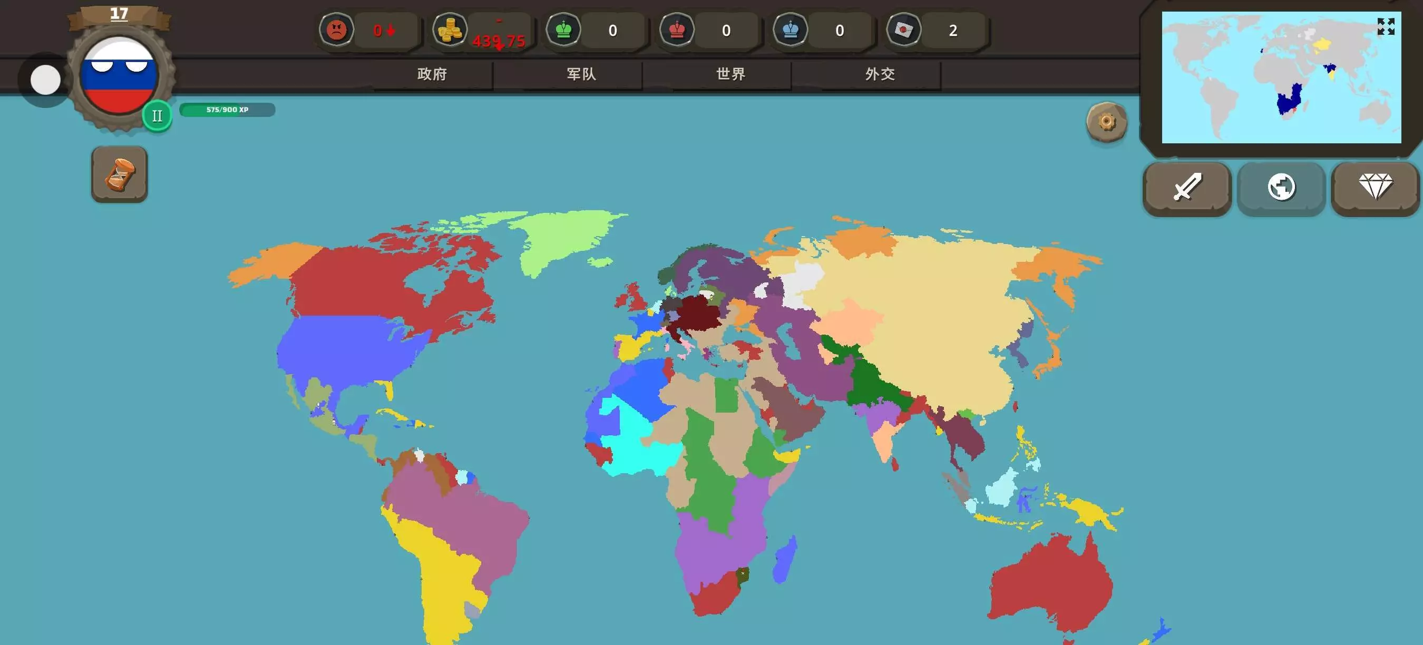The image size is (1423, 645).
Task: Click the hourglass next turn button
Action: [119, 174]
